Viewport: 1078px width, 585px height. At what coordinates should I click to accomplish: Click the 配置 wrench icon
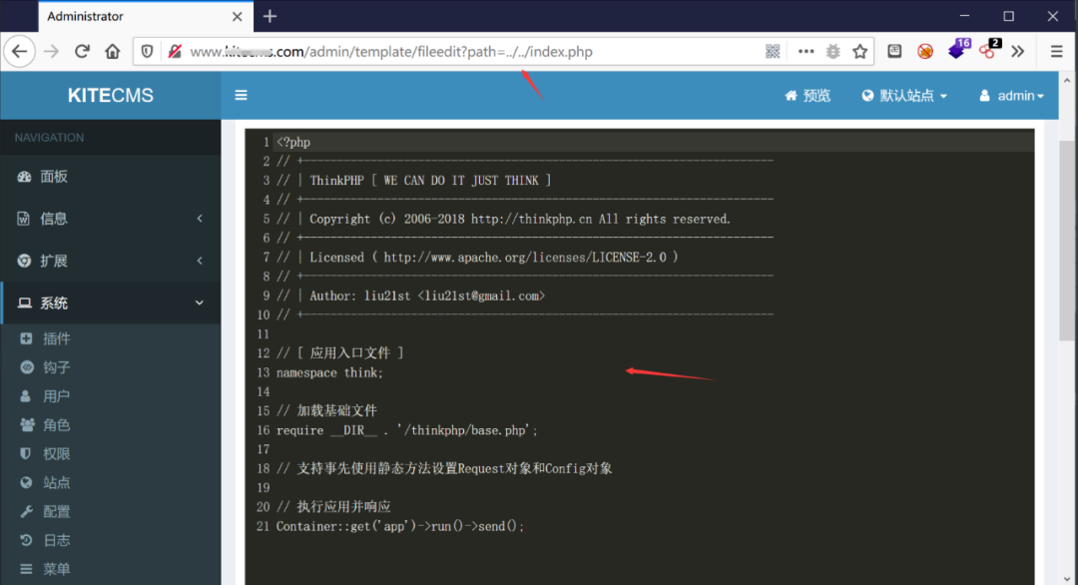tap(26, 511)
